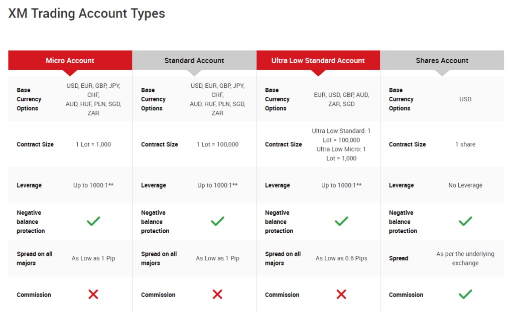Click Standard Account 'Commission' label

(x=158, y=294)
